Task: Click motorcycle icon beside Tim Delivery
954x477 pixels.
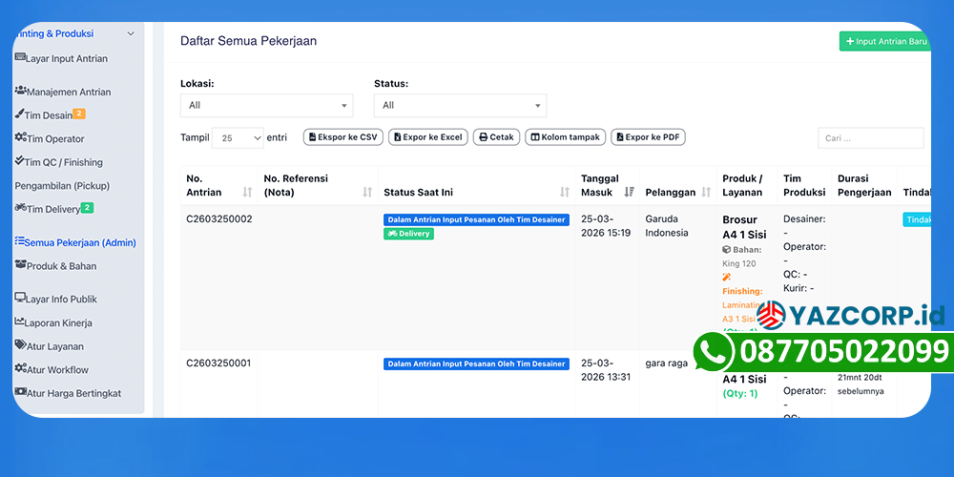Action: pos(21,207)
